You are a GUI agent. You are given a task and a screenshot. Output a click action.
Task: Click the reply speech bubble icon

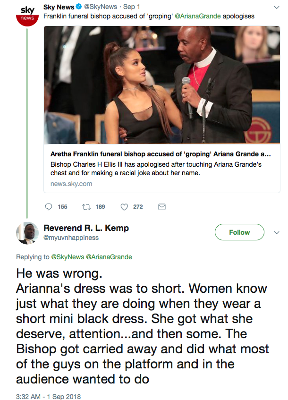[49, 207]
